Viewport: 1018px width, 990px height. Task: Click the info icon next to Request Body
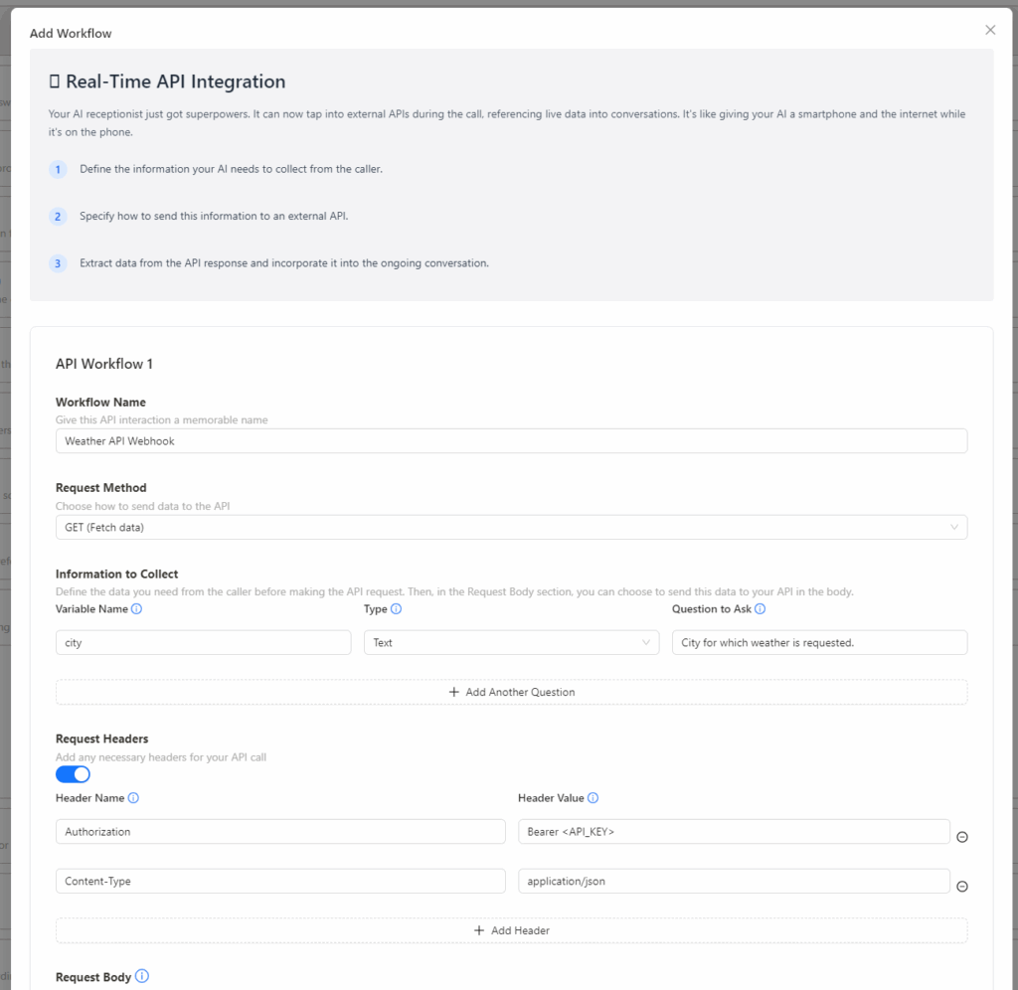coord(142,976)
